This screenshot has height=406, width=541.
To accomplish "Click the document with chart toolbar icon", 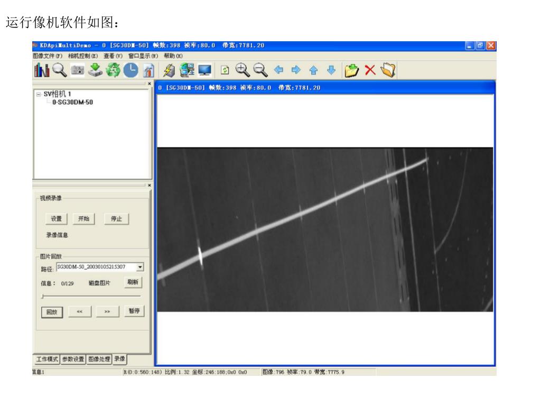I will pyautogui.click(x=148, y=70).
